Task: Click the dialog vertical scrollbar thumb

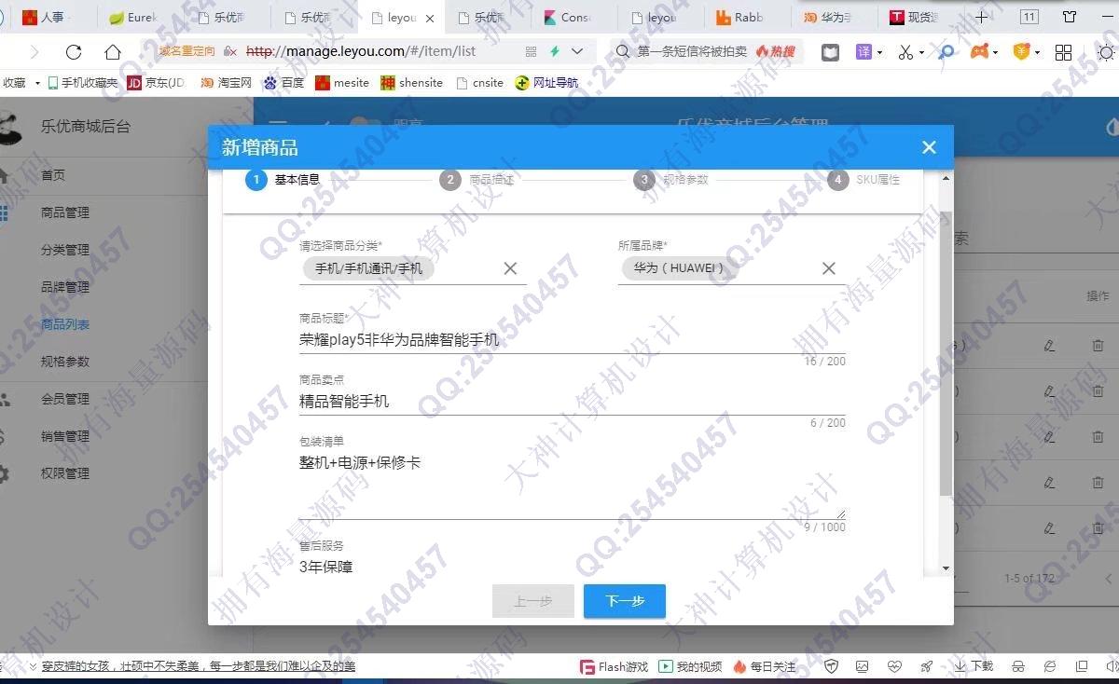Action: [946, 352]
